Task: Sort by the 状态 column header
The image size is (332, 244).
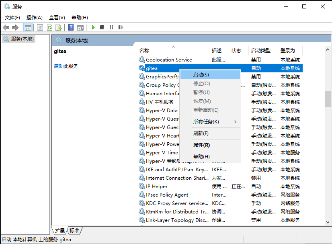Action: pyautogui.click(x=239, y=50)
